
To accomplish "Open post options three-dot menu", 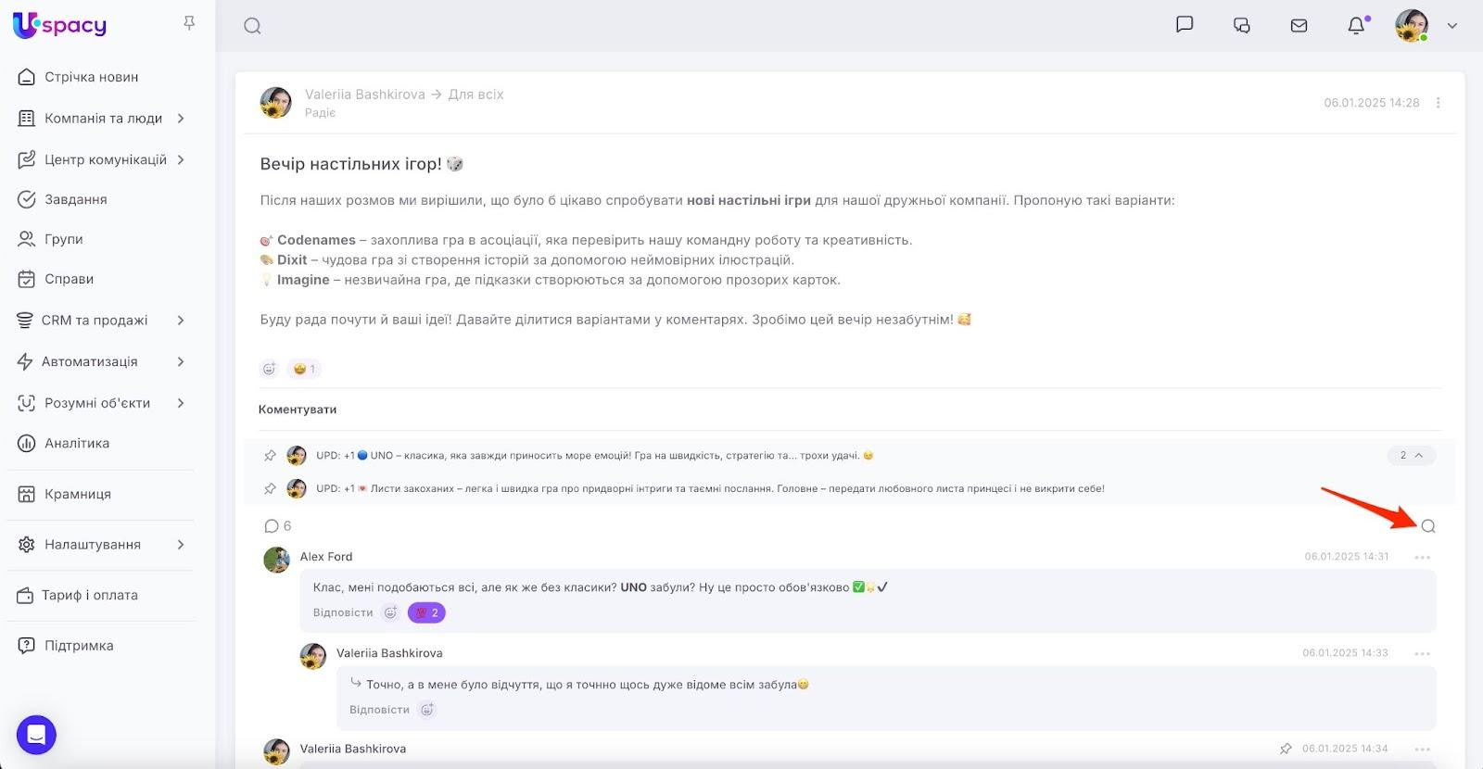I will [1438, 103].
